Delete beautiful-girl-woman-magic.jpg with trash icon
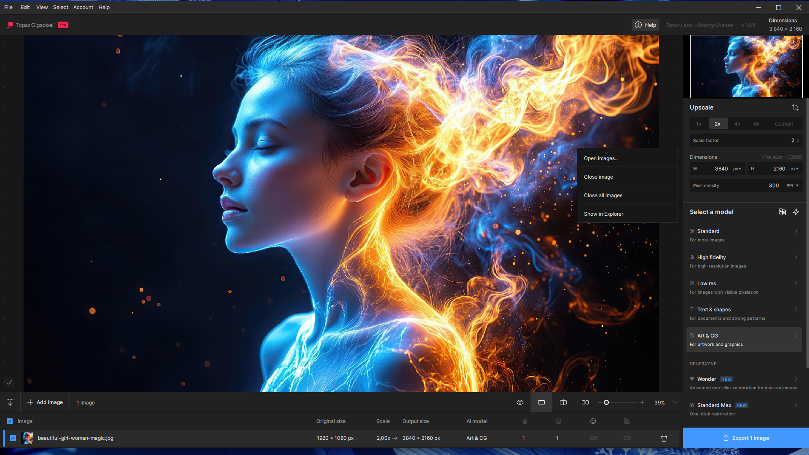Viewport: 809px width, 455px height. point(664,438)
